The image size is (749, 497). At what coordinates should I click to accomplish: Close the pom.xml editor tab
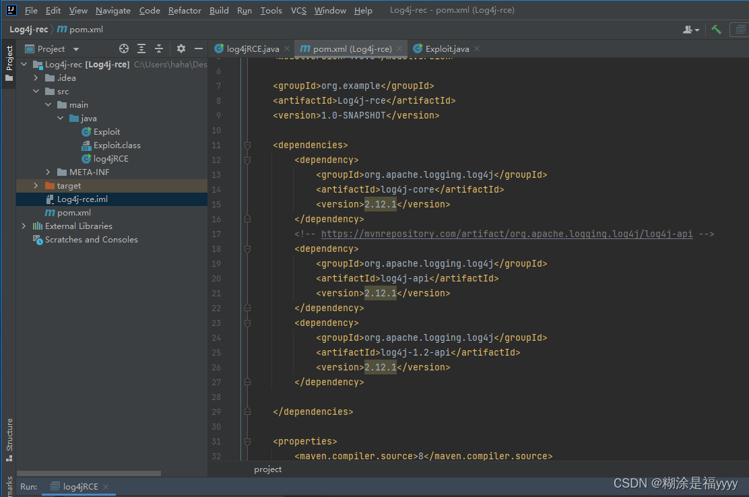[x=399, y=48]
